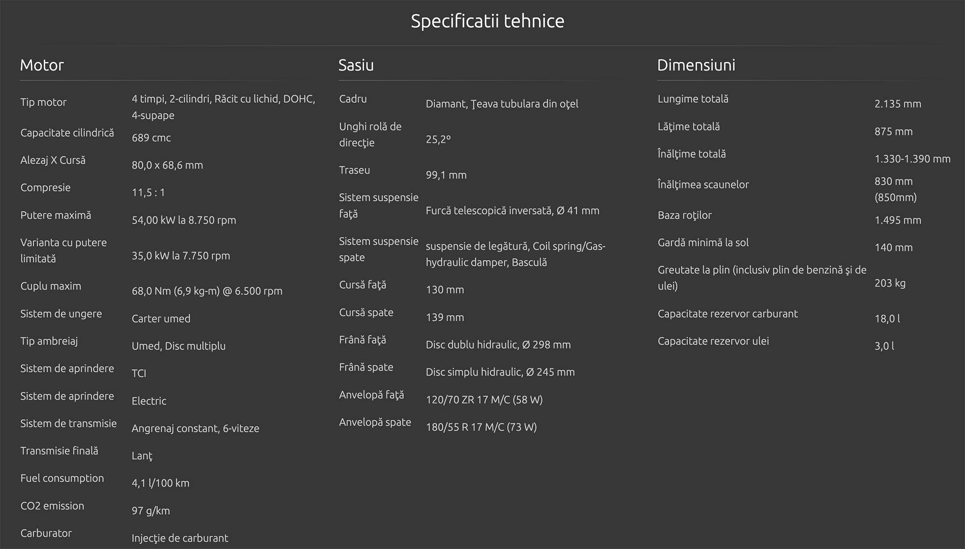Click the Lungime totală label

tap(693, 99)
